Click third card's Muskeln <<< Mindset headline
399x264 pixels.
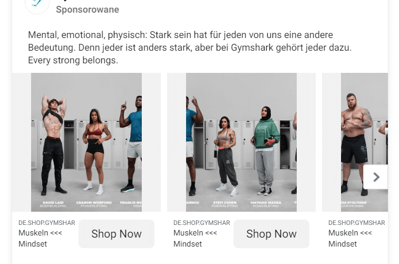(350, 238)
